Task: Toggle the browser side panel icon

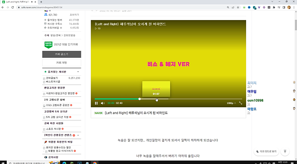Action: (x=284, y=7)
